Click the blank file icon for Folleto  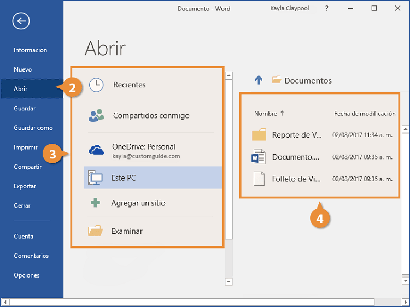(x=259, y=179)
